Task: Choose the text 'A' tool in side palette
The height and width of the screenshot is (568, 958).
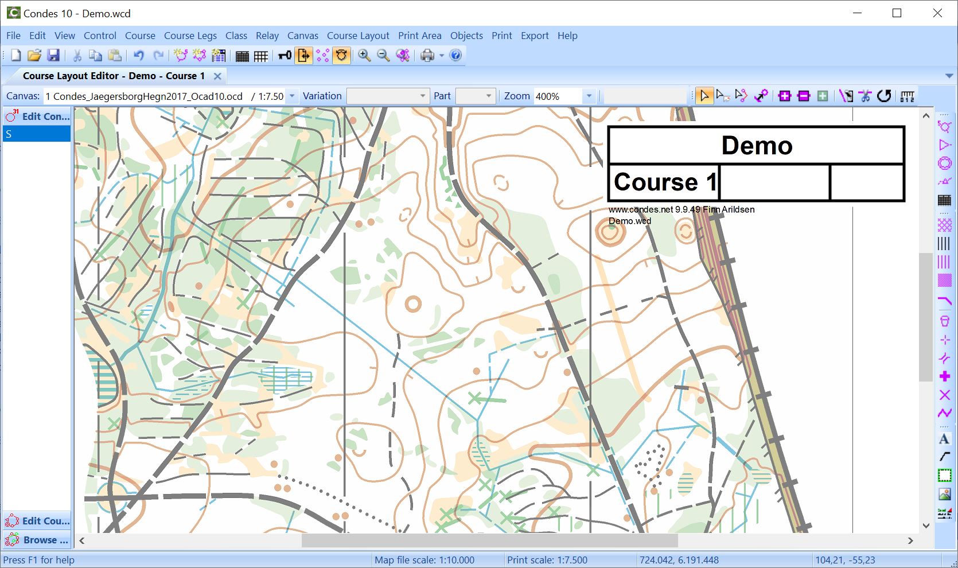Action: [x=944, y=439]
